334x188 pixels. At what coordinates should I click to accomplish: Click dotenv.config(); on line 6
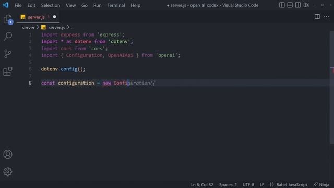pyautogui.click(x=63, y=69)
